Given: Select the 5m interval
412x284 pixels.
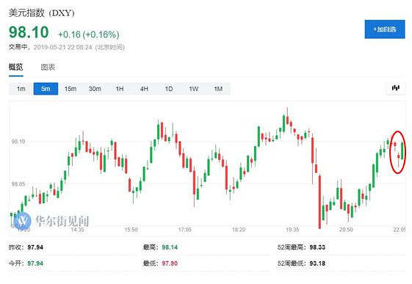Looking at the screenshot, I should pyautogui.click(x=46, y=89).
